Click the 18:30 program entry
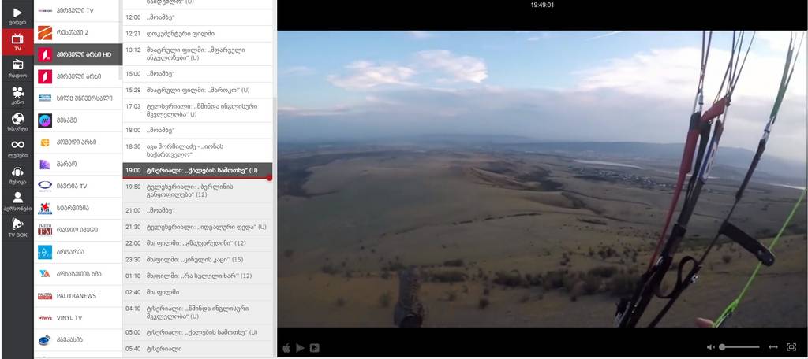 (x=198, y=150)
